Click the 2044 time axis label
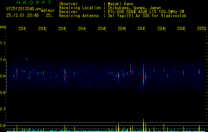Image resolution: width=208 pixels, height=132 pixels. (x=82, y=28)
